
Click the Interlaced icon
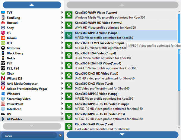point(3,109)
